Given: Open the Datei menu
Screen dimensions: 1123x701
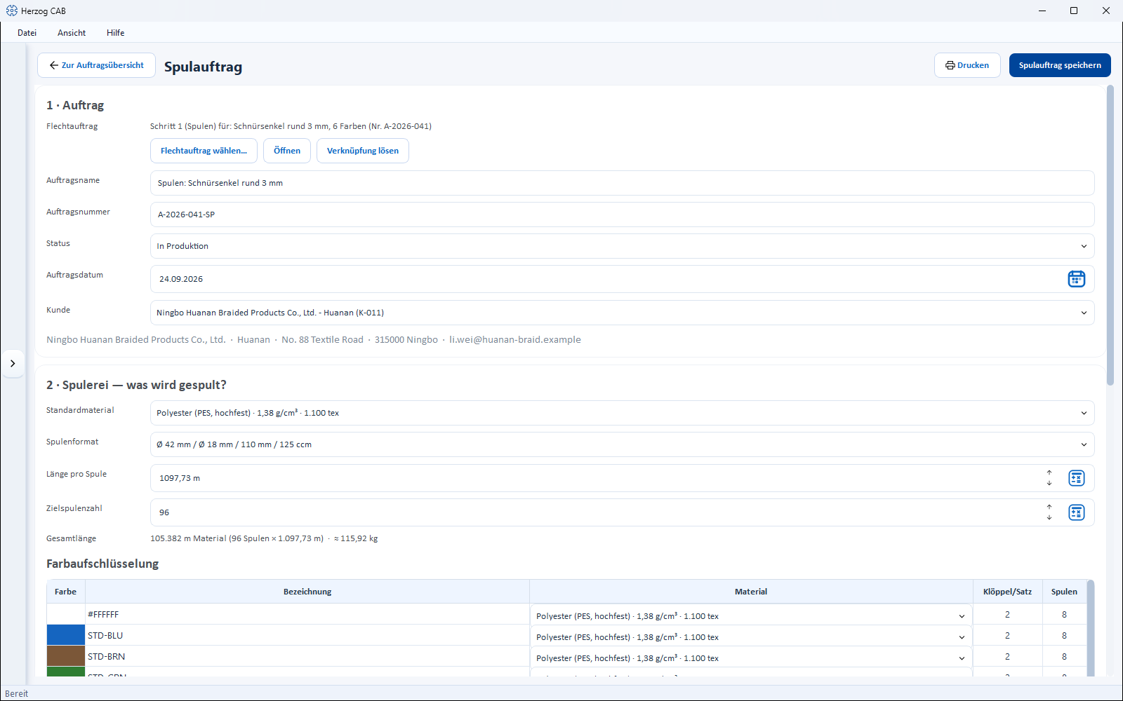Looking at the screenshot, I should (x=27, y=33).
